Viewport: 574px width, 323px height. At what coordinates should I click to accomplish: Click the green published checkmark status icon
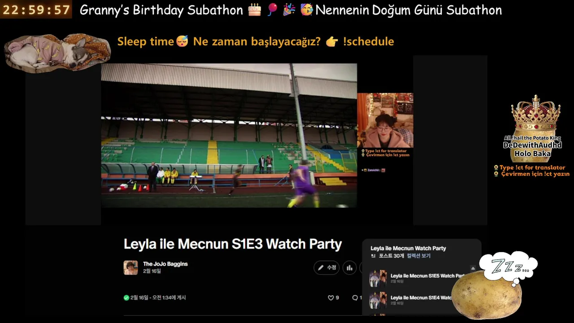[x=126, y=297]
